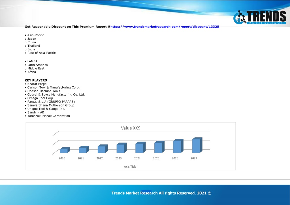Click the '2027' axis label
This screenshot has width=290, height=205.
(194, 158)
